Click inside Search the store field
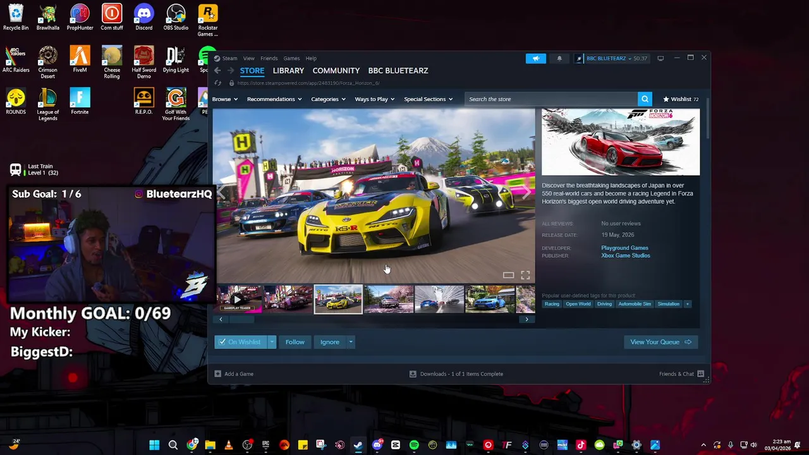809x455 pixels. [552, 99]
